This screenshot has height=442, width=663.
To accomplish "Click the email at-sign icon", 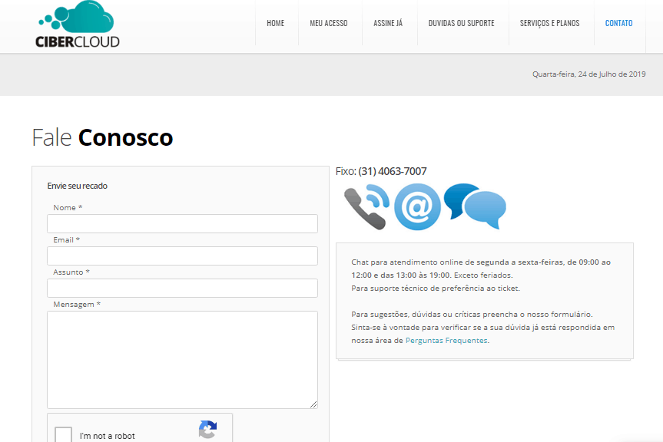I will click(417, 207).
